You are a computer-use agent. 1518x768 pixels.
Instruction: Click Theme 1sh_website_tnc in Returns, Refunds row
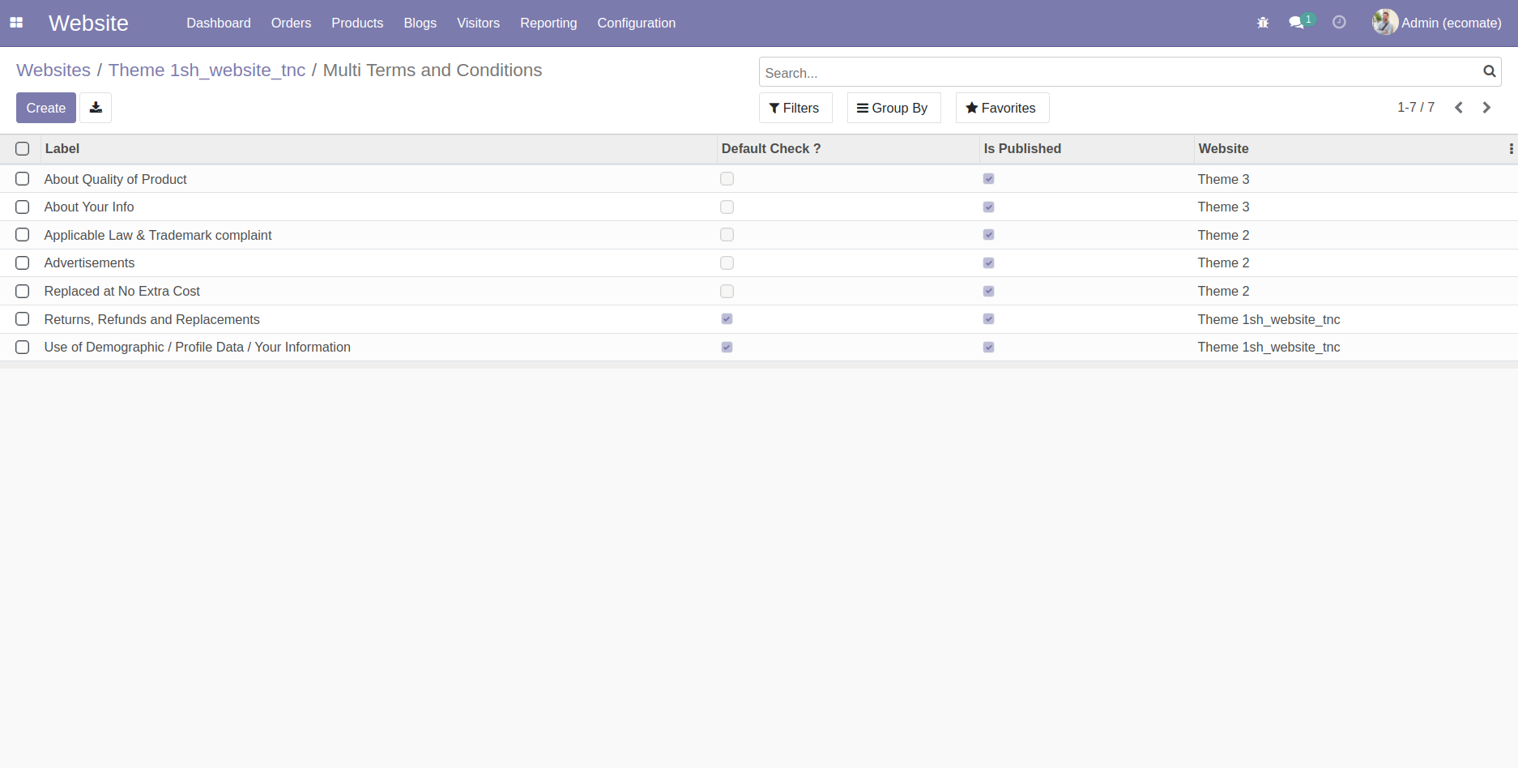pos(1269,319)
